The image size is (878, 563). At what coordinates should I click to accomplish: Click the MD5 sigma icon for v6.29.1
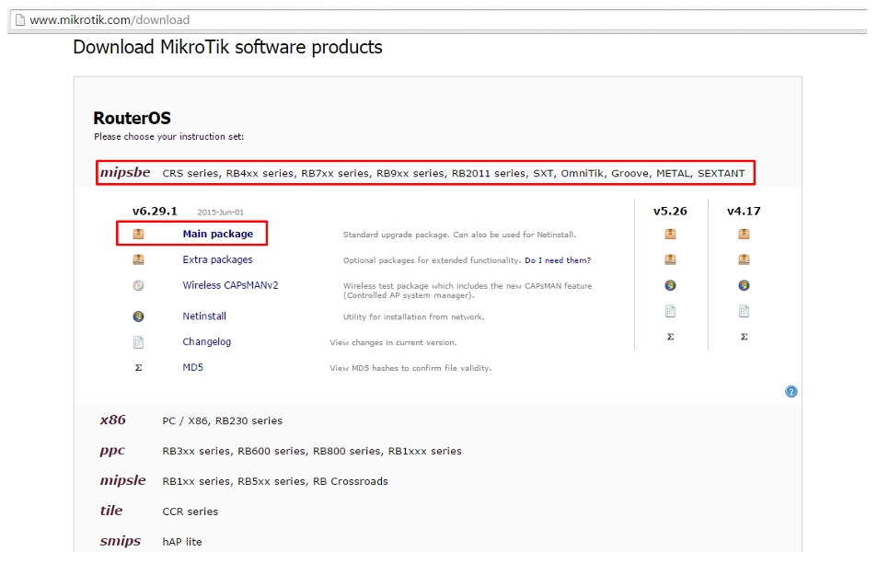[x=138, y=368]
